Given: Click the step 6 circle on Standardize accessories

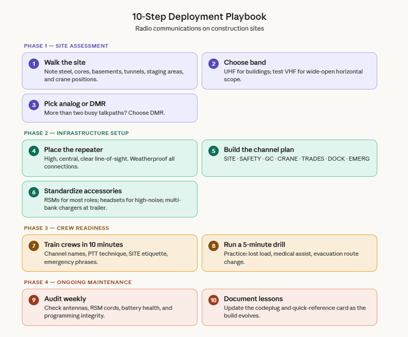Looking at the screenshot, I should (33, 192).
